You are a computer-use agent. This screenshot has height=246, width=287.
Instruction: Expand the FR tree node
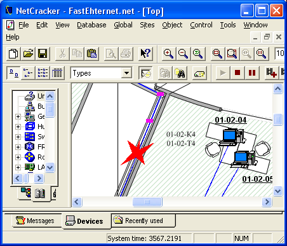click(18, 147)
